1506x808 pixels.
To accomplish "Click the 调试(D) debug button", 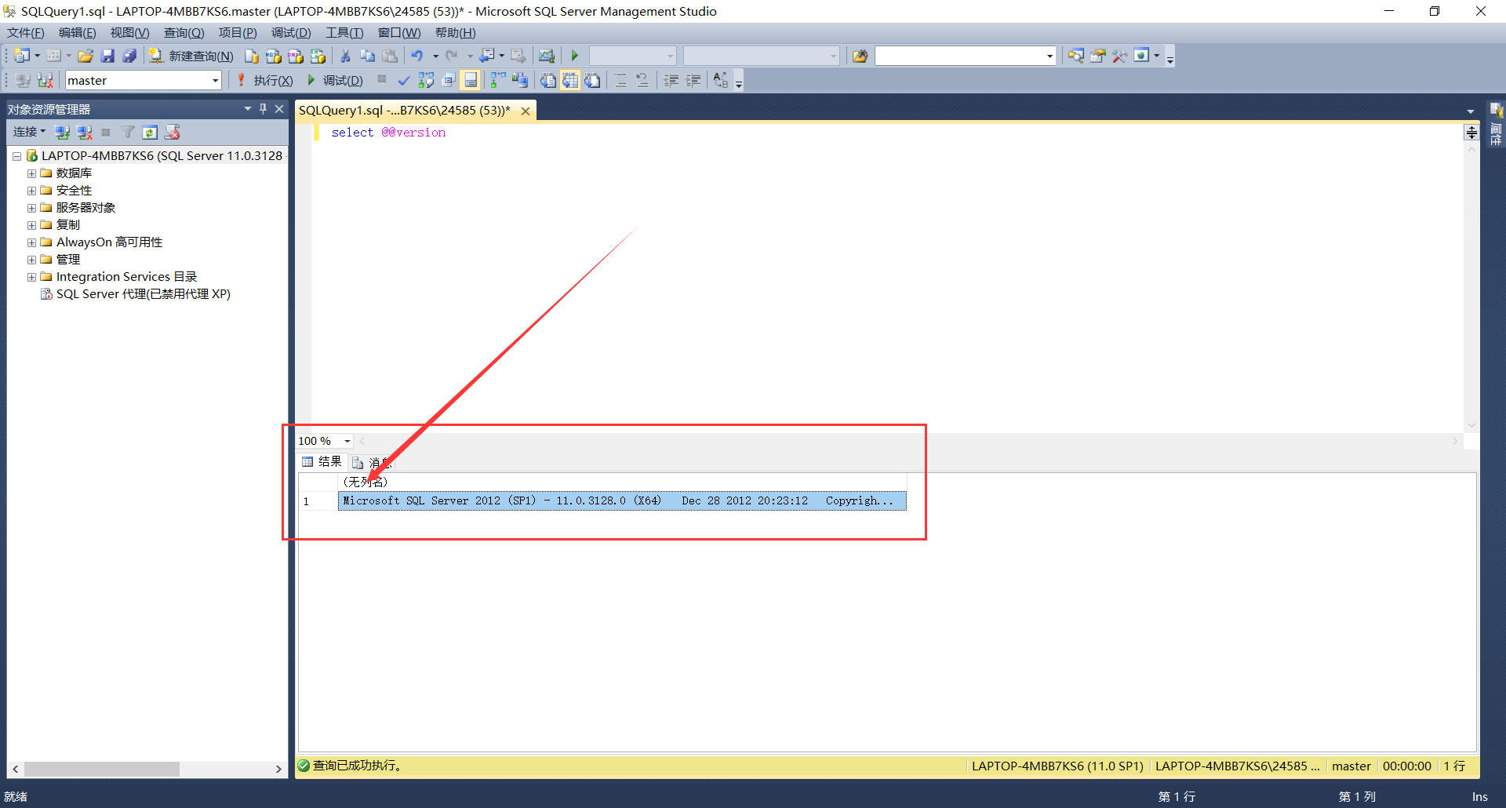I will click(x=335, y=80).
